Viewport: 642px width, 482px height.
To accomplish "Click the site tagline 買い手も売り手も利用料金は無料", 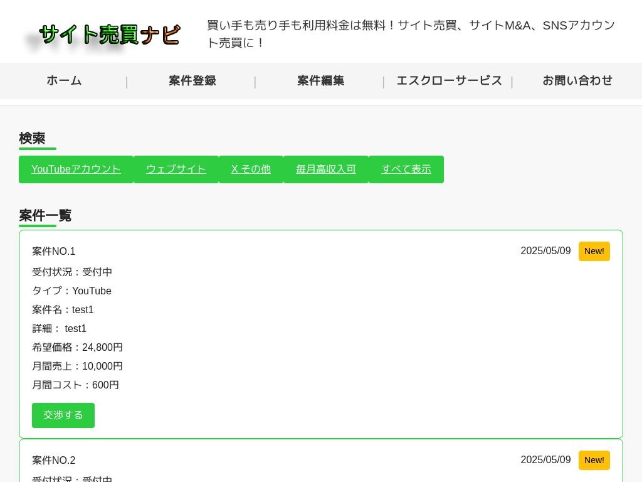I will [x=411, y=34].
